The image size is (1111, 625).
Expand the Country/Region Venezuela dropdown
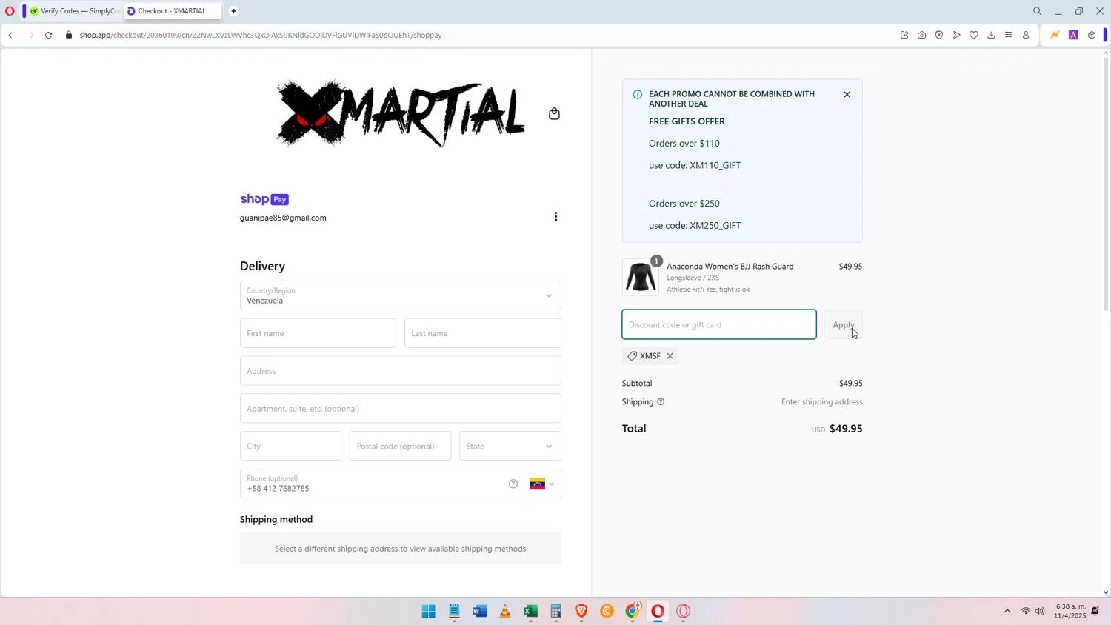point(401,295)
